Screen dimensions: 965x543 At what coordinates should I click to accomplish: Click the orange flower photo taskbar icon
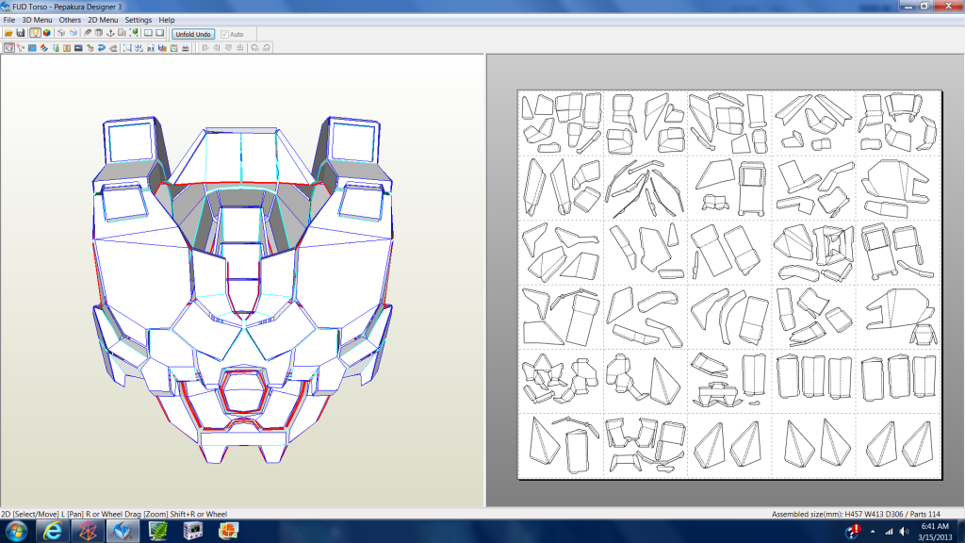point(228,531)
